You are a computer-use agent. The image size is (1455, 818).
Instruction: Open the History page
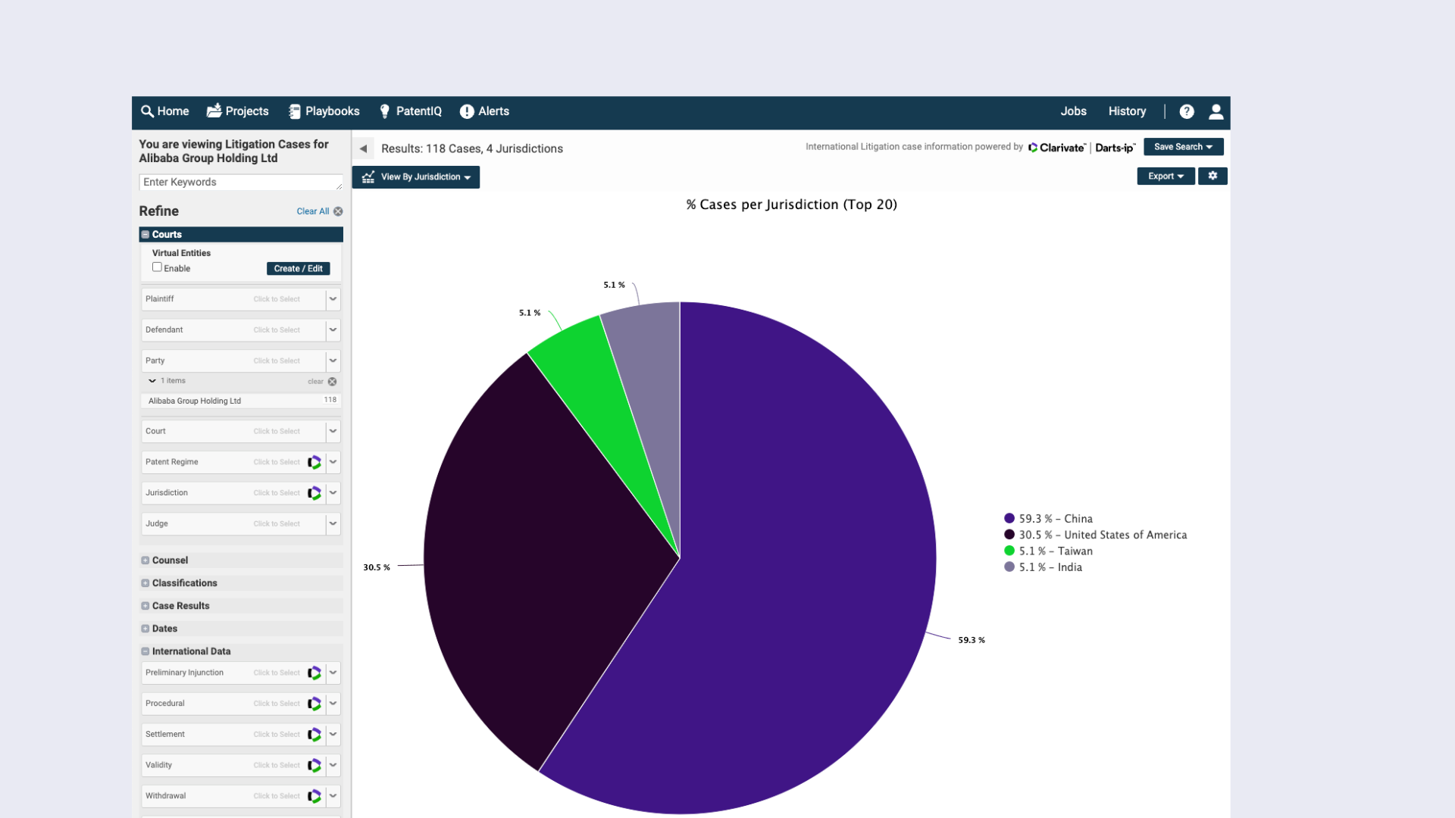pyautogui.click(x=1128, y=111)
